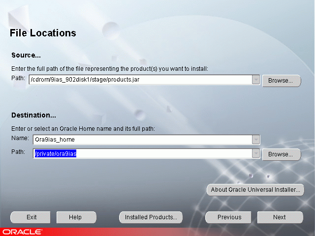
Task: Expand the Oracle Home Name dropdown
Action: click(256, 140)
